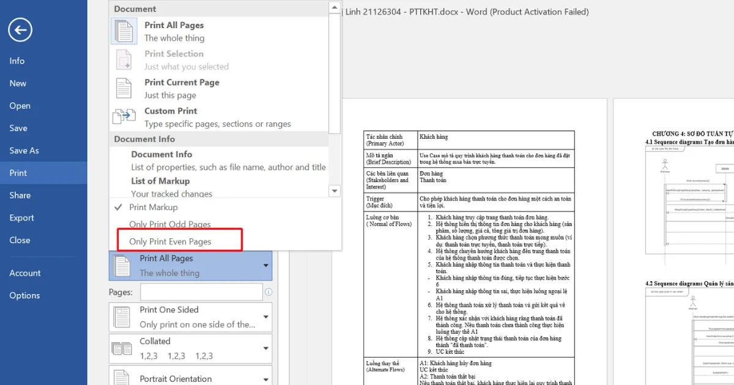Viewport: 734px width, 385px height.
Task: Open the selected Print All Pages settings dropdown
Action: click(191, 266)
